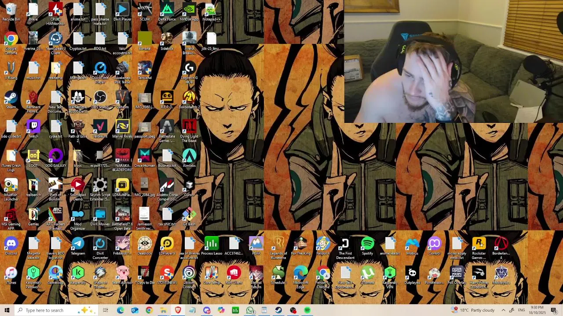Select the Dying Light The Beast icon
The image size is (563, 316).
click(x=189, y=131)
